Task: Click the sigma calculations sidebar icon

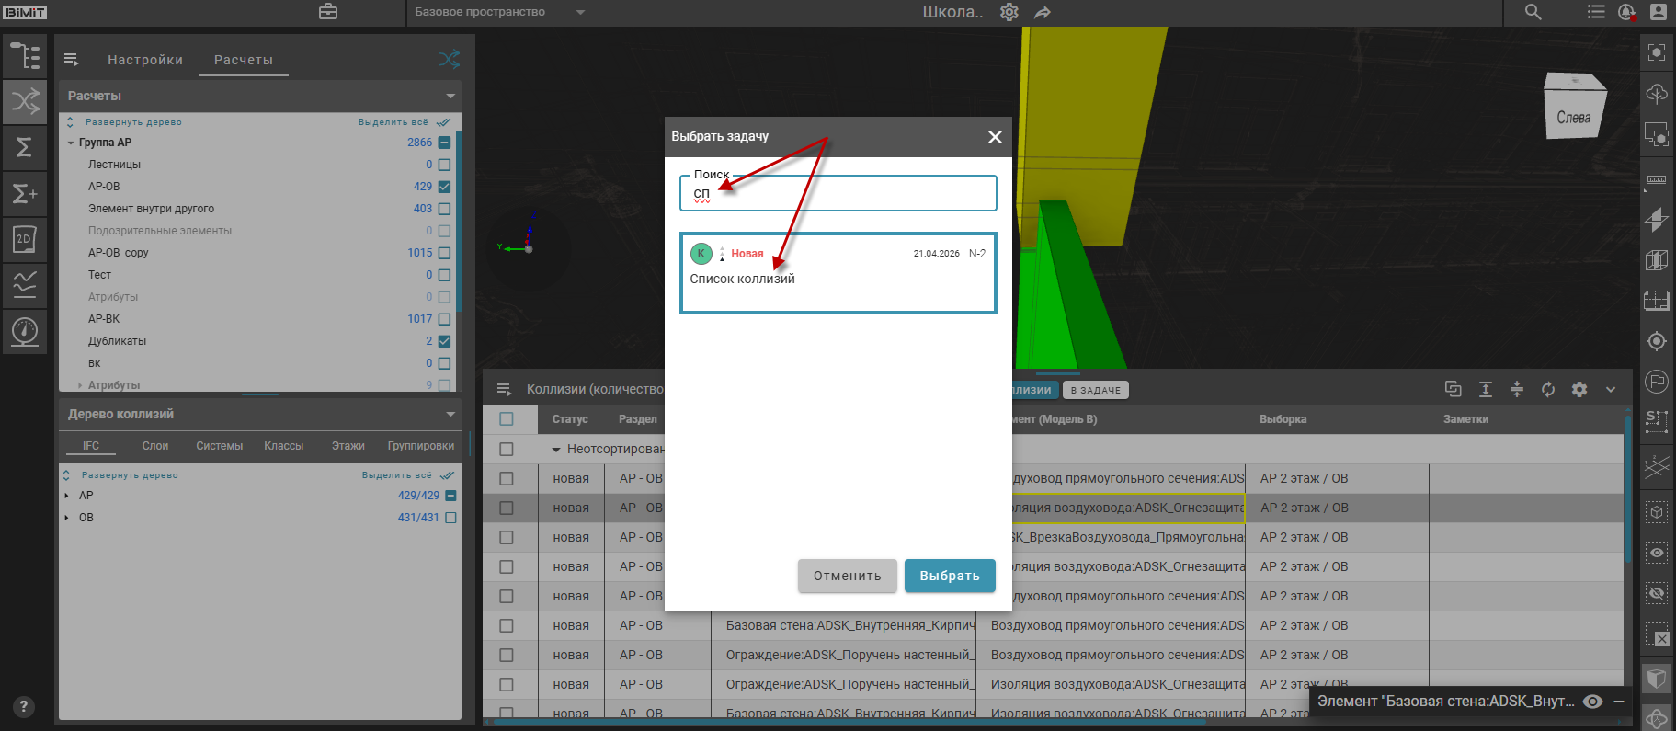Action: (25, 147)
